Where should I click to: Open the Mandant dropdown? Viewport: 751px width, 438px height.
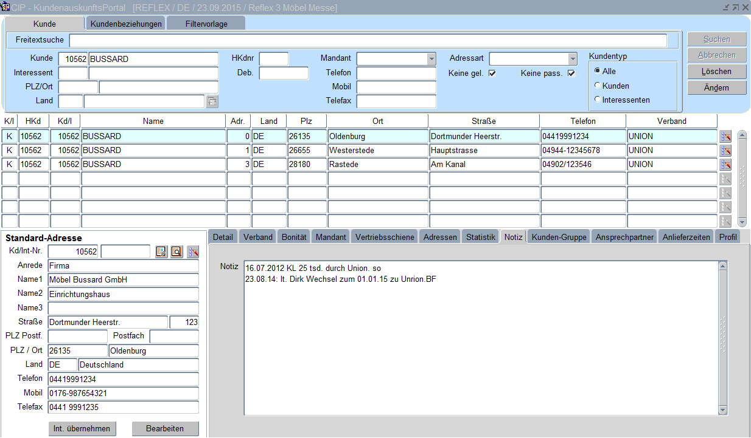click(431, 59)
